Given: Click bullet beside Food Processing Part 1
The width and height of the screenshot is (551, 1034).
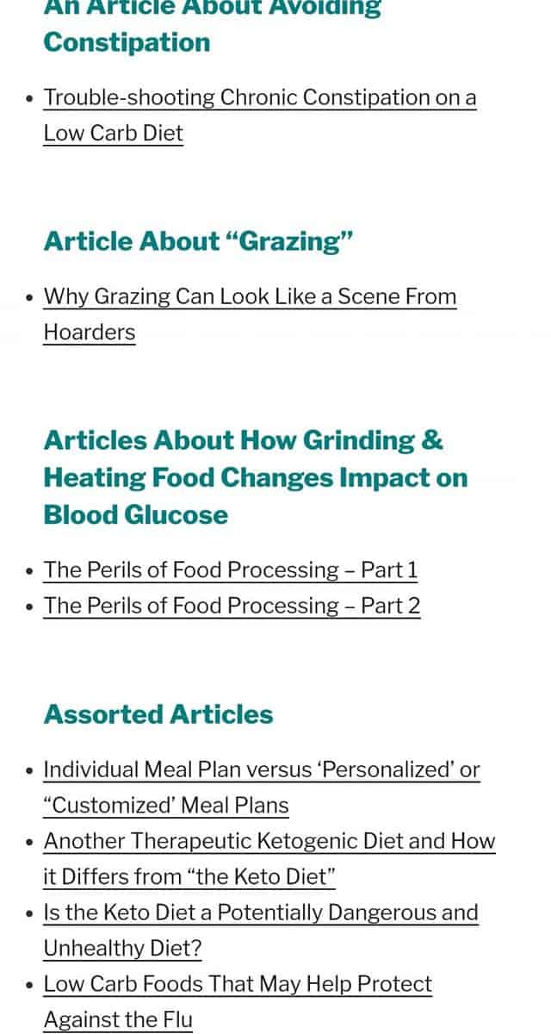Looking at the screenshot, I should point(30,570).
